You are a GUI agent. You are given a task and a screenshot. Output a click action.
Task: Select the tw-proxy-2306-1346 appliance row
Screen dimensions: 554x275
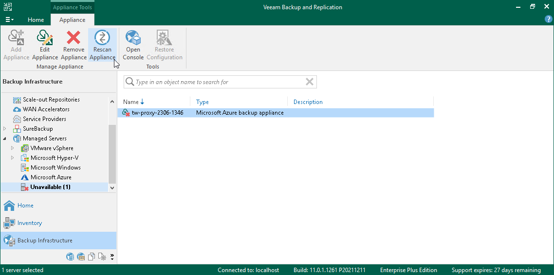276,113
